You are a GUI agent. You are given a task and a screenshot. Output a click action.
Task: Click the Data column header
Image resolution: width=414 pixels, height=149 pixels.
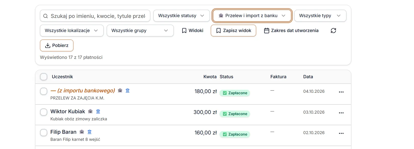point(308,77)
